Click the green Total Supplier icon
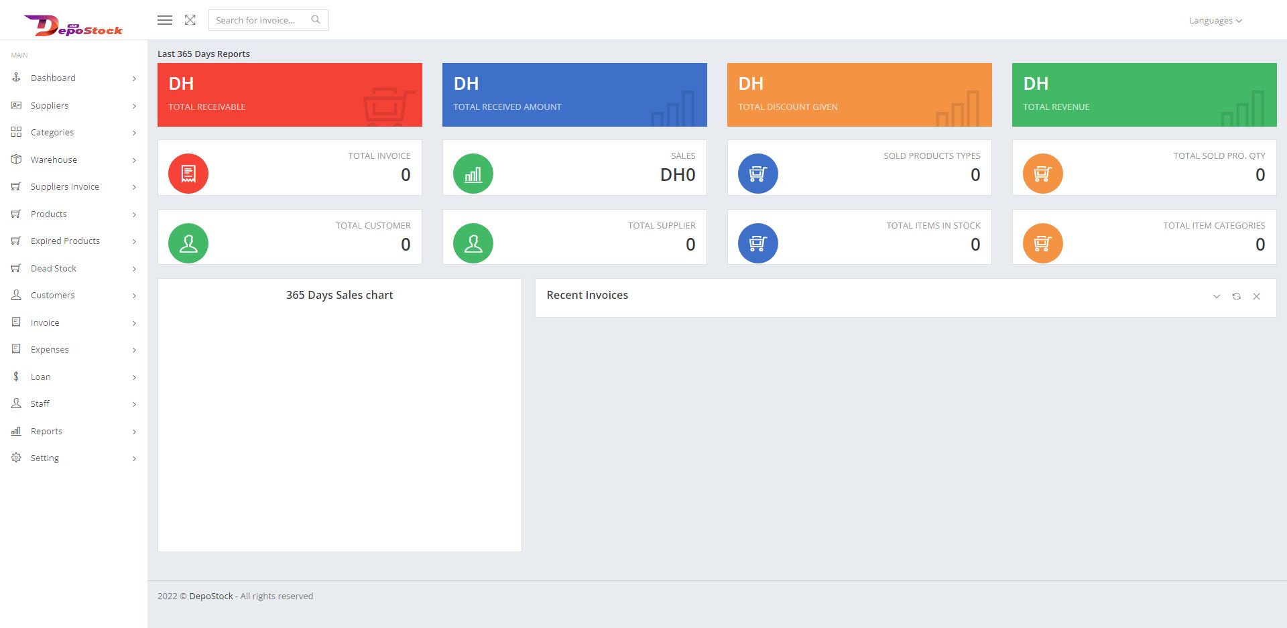1287x628 pixels. [473, 243]
